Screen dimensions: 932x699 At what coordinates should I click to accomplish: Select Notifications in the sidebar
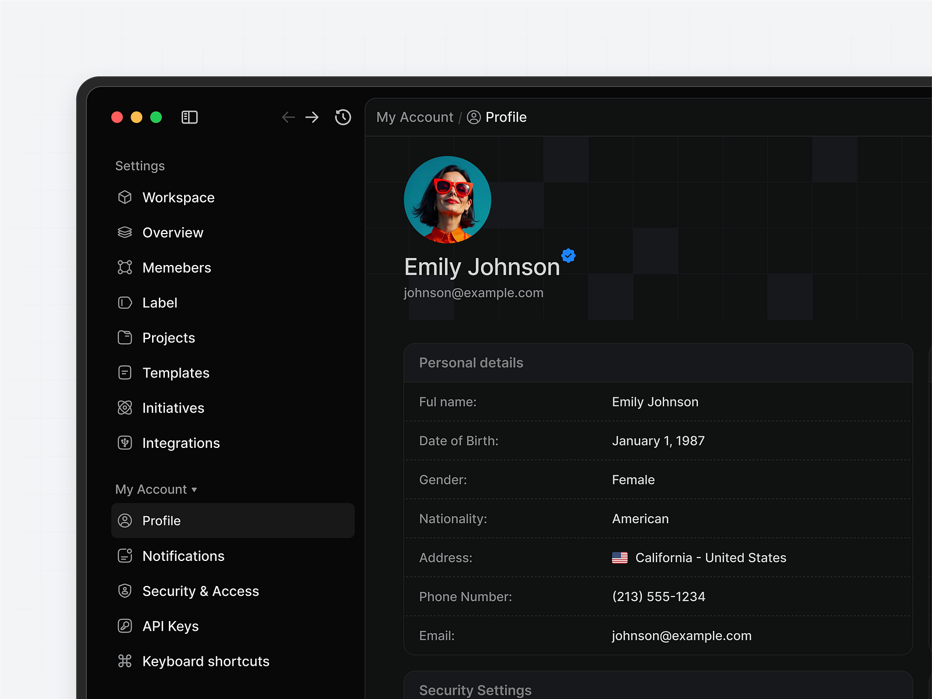click(x=183, y=556)
